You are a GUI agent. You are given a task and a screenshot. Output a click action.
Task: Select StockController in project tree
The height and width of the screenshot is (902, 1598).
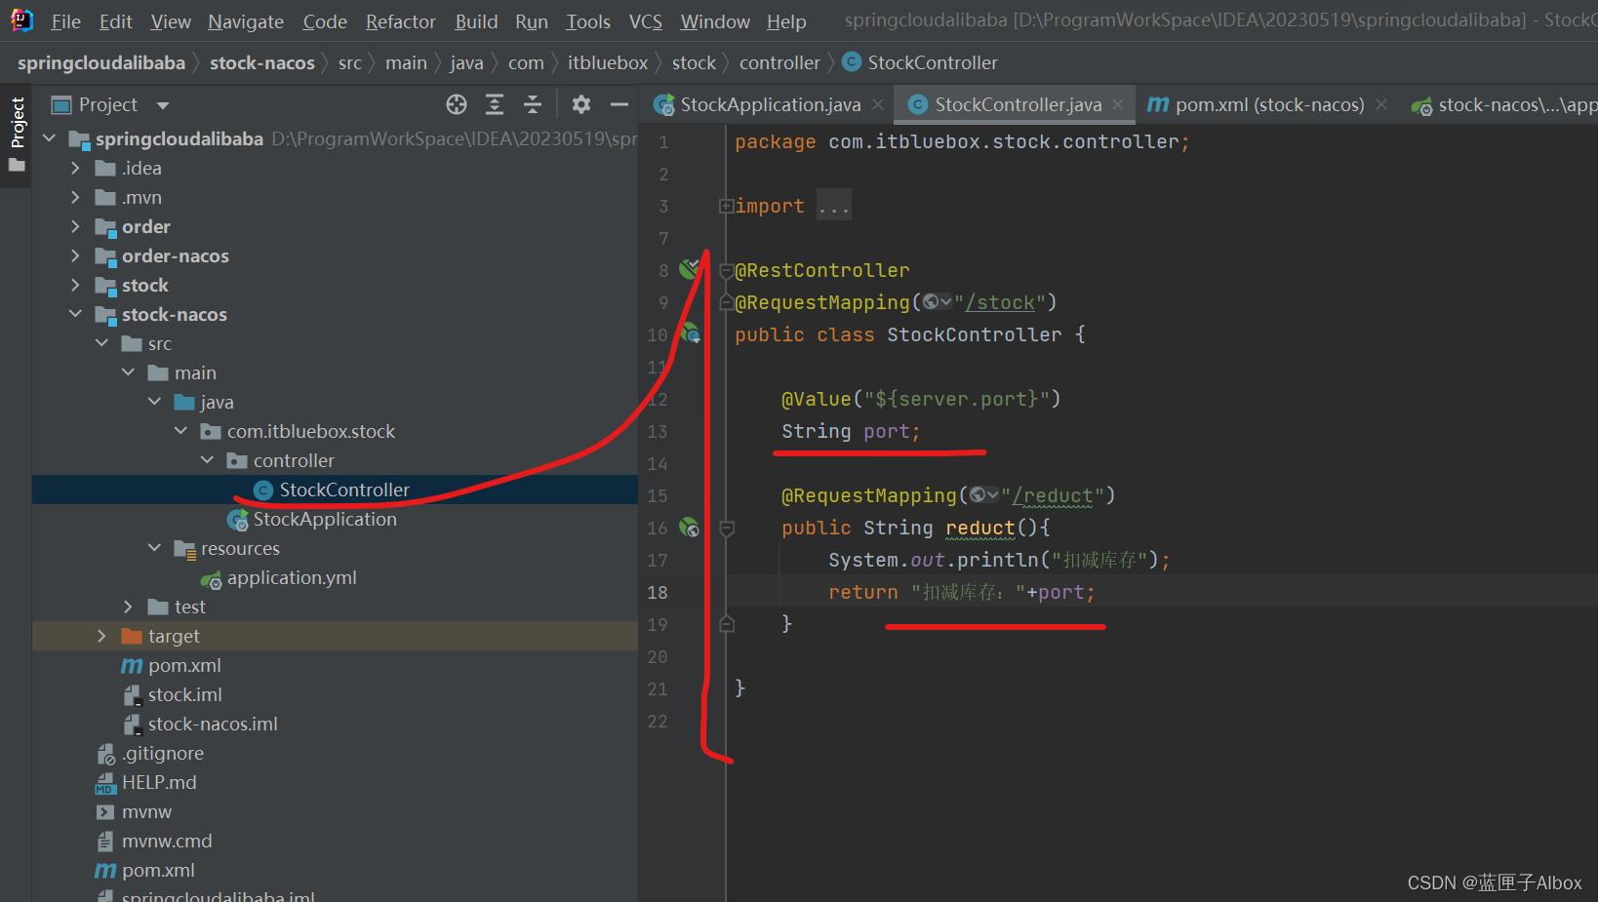[335, 490]
